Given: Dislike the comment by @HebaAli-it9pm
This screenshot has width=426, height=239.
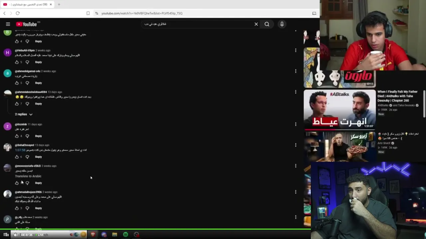Looking at the screenshot, I should tap(27, 62).
